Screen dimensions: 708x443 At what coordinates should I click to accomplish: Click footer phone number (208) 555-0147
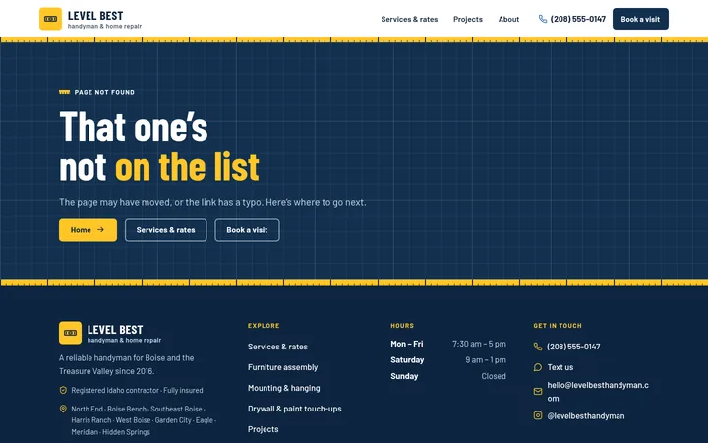pyautogui.click(x=573, y=347)
